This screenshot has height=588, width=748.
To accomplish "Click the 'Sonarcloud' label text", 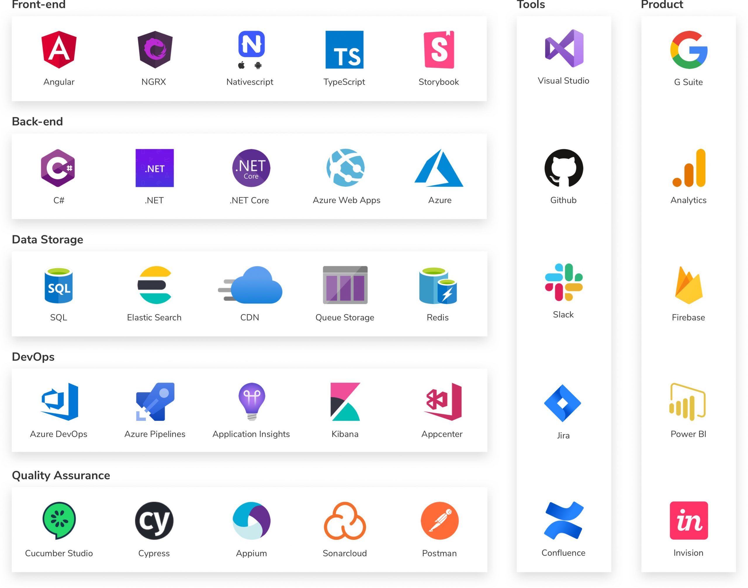I will [345, 553].
